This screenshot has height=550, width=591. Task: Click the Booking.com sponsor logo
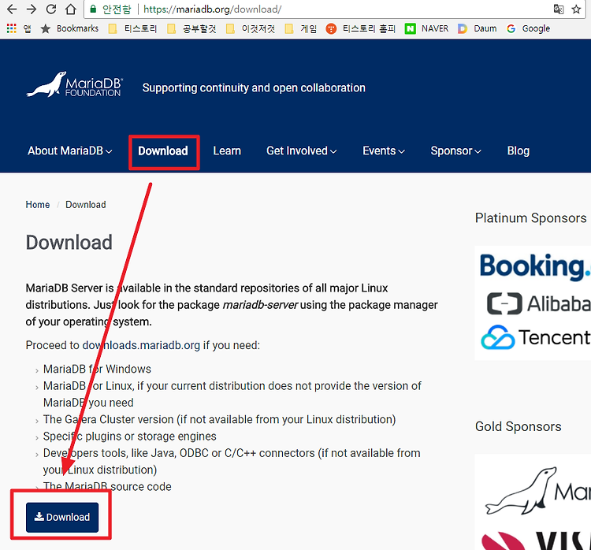tap(535, 266)
